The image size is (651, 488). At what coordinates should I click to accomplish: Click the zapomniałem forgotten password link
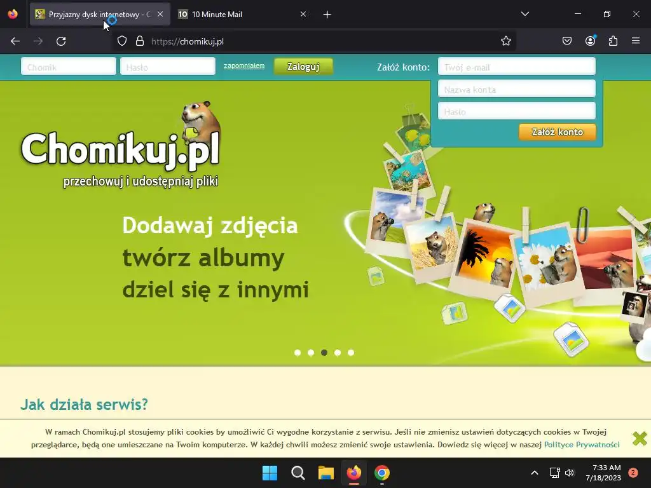244,65
